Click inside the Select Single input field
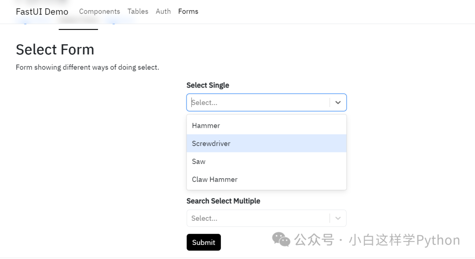Image resolution: width=475 pixels, height=259 pixels. point(242,102)
